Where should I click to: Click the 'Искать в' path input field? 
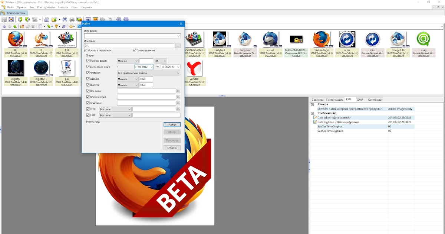click(x=129, y=46)
